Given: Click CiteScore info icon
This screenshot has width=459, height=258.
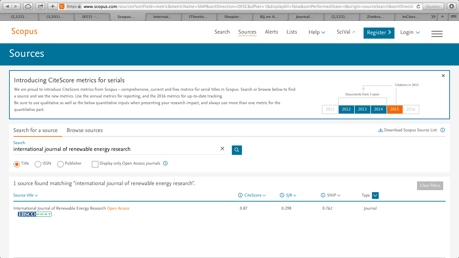Looking at the screenshot, I should pyautogui.click(x=240, y=195).
